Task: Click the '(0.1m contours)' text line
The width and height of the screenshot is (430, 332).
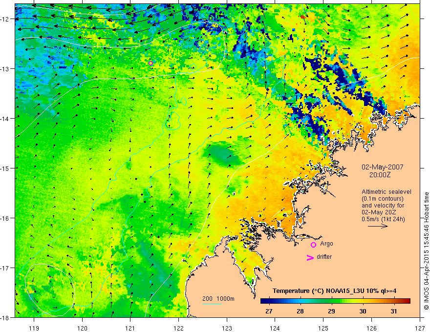Action: pos(382,199)
